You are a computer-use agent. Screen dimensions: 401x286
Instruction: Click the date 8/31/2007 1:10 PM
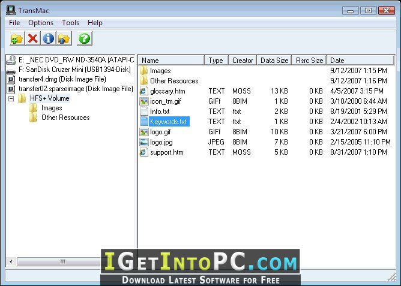pos(358,152)
